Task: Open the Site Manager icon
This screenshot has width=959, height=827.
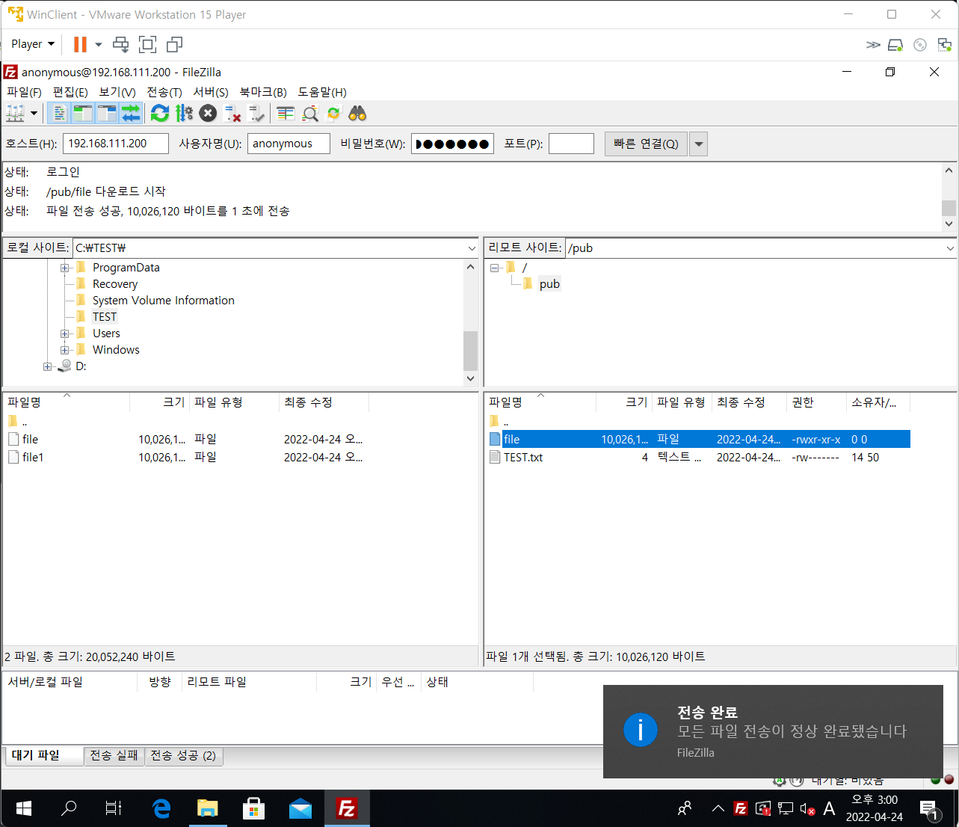Action: [x=15, y=114]
